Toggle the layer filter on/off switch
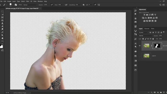Image resolution: width=167 pixels, height=94 pixels. pyautogui.click(x=164, y=32)
